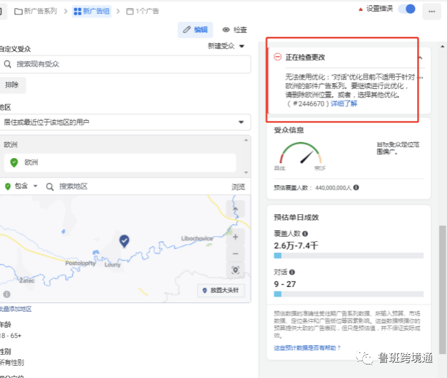Click the red 设置错误 warning triangle
This screenshot has width=447, height=378.
pos(360,10)
